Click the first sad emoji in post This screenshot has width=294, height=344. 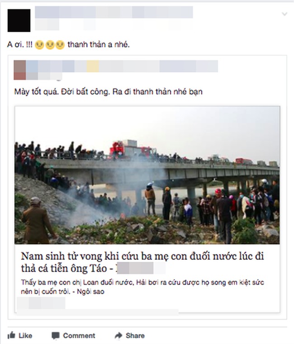click(x=39, y=45)
